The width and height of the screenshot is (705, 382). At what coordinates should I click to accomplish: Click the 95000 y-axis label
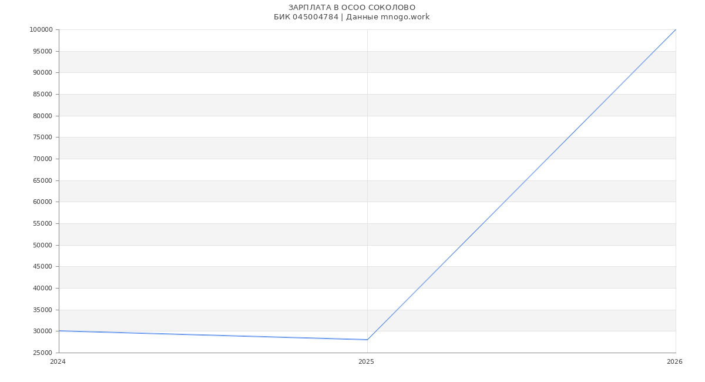[42, 52]
